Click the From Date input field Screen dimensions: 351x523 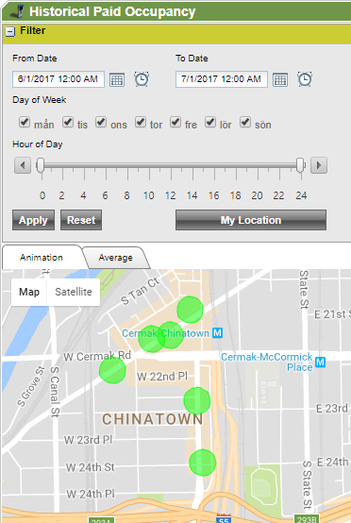(58, 79)
